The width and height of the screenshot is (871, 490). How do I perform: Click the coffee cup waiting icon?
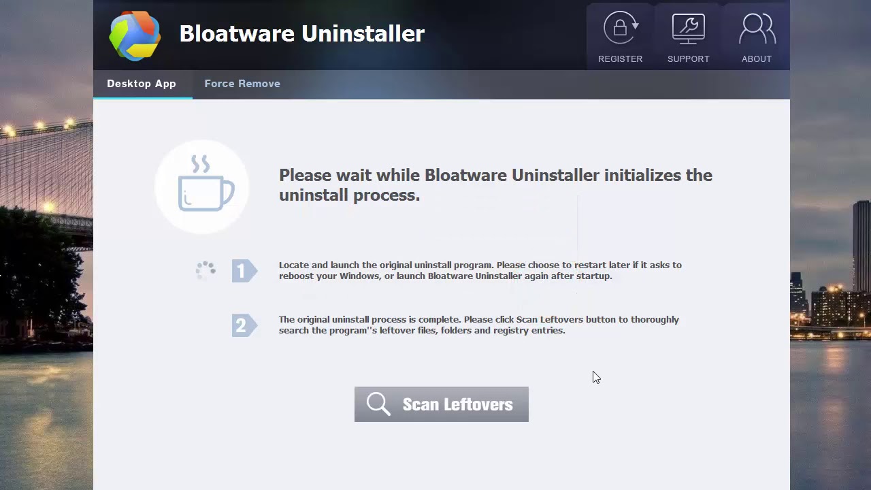[x=202, y=186]
